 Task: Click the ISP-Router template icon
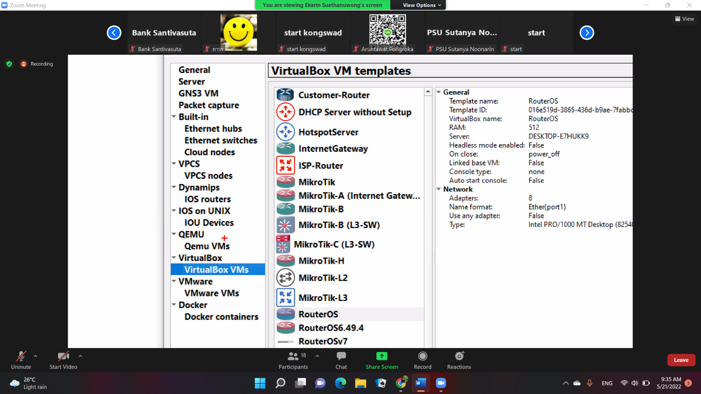pos(285,165)
